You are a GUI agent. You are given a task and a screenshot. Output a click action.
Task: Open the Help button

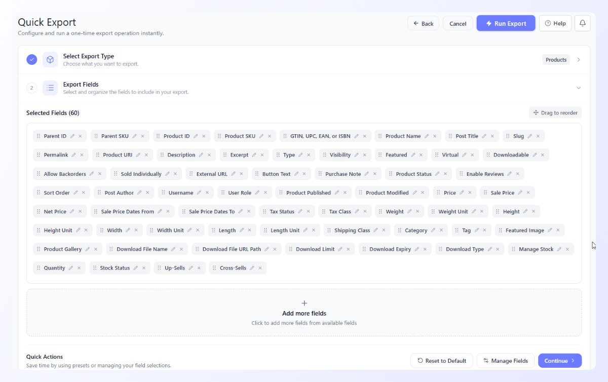[x=555, y=23]
